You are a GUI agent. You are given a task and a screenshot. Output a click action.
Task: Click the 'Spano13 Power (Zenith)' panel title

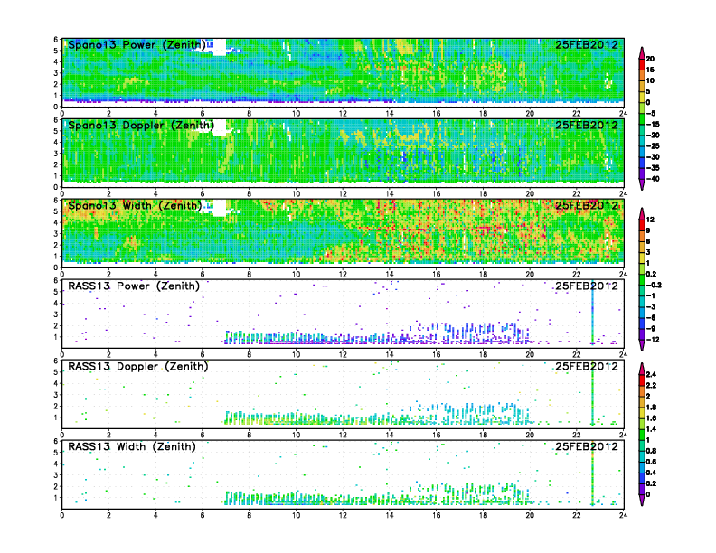137,44
